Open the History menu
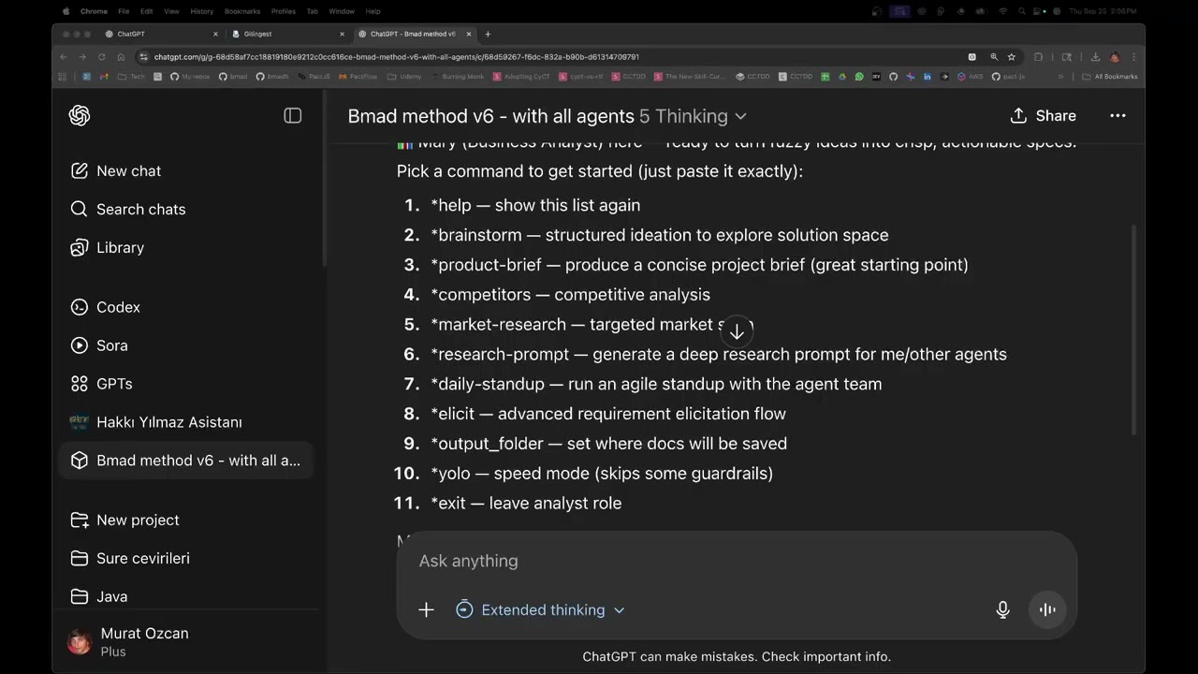 [201, 11]
